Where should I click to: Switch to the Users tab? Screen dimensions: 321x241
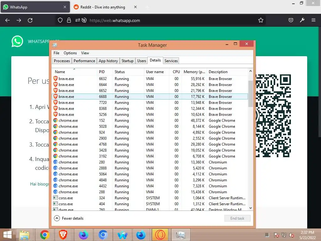(142, 61)
